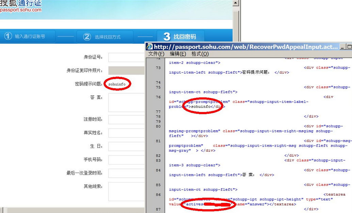Viewport: 352px width, 213px height.
Task: Open the 文件(F) menu
Action: (x=156, y=54)
